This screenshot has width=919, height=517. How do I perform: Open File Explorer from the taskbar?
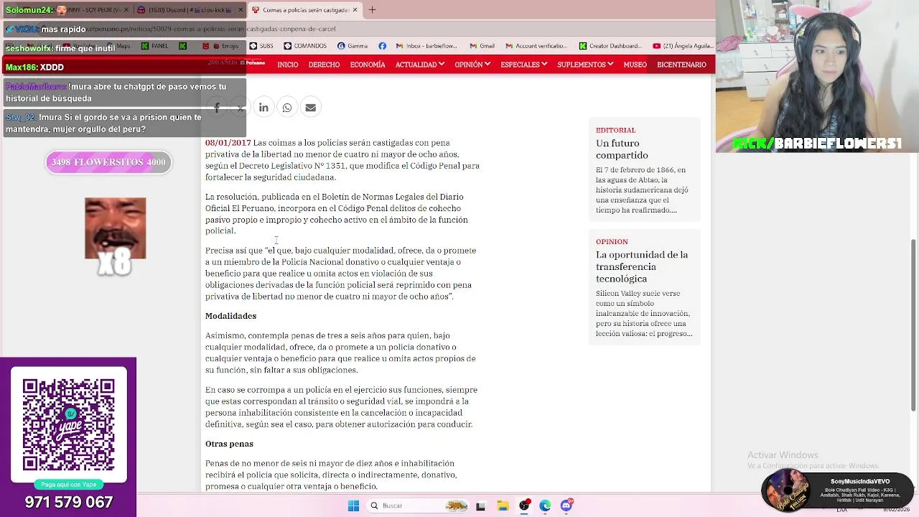pos(503,506)
